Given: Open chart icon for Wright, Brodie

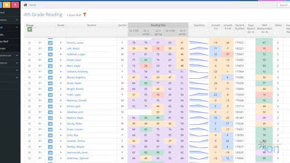Looking at the screenshot, I should point(50,89).
